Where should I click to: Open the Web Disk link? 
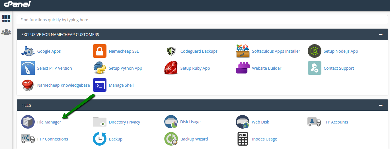(x=260, y=122)
